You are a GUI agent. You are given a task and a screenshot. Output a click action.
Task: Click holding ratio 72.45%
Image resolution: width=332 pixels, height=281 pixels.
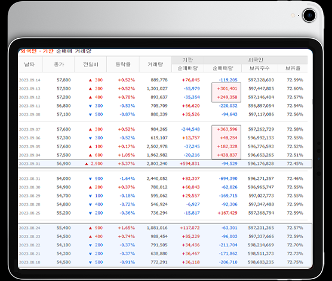click(295, 164)
